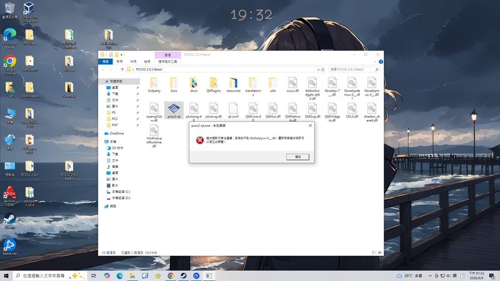The image size is (500, 281).
Task: Select the WinPixEventRuntime.dll file
Action: pyautogui.click(x=154, y=136)
